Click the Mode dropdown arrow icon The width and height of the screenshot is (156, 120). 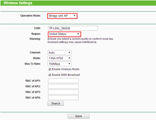69,58
